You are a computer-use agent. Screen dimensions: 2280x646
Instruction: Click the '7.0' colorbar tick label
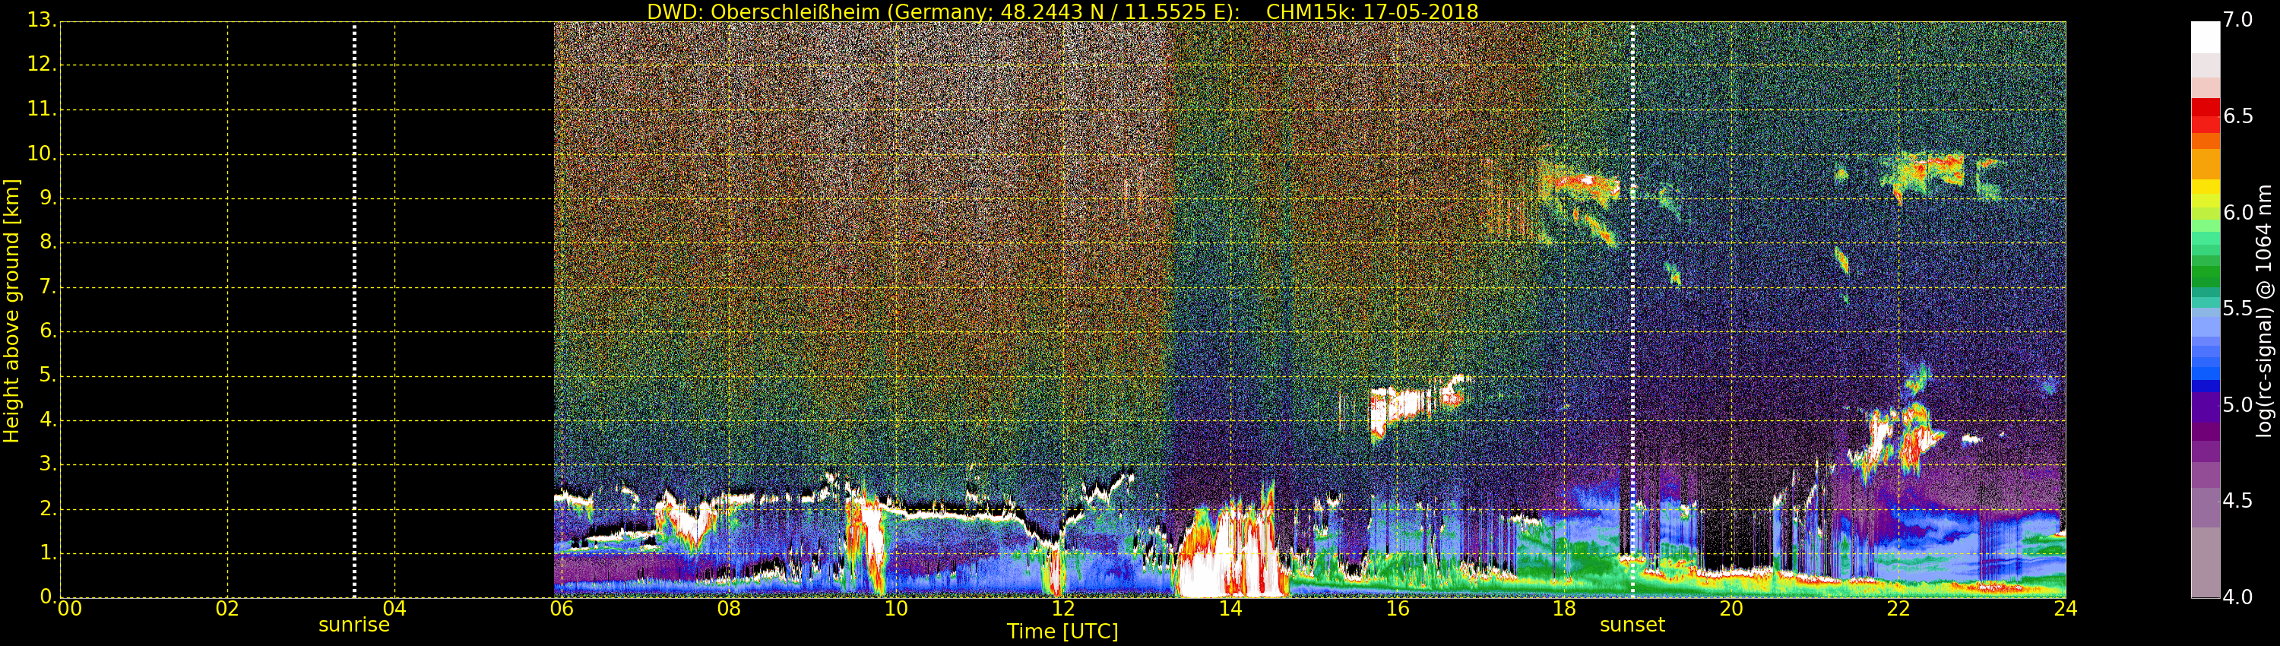coord(2238,20)
